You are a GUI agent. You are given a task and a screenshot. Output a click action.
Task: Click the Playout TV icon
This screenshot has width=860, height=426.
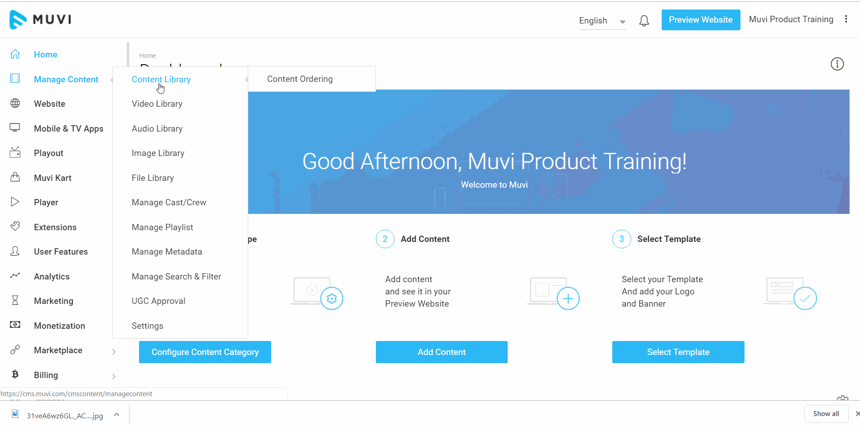pos(15,152)
